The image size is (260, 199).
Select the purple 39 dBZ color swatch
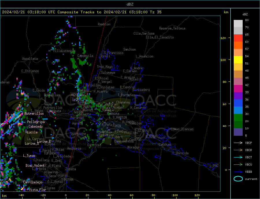point(238,96)
